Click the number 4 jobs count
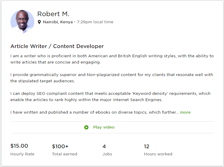Screen dimensions: 224x167 pyautogui.click(x=104, y=146)
